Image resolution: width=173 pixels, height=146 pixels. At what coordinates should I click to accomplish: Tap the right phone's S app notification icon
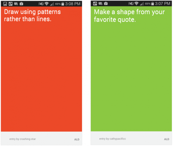95,3
